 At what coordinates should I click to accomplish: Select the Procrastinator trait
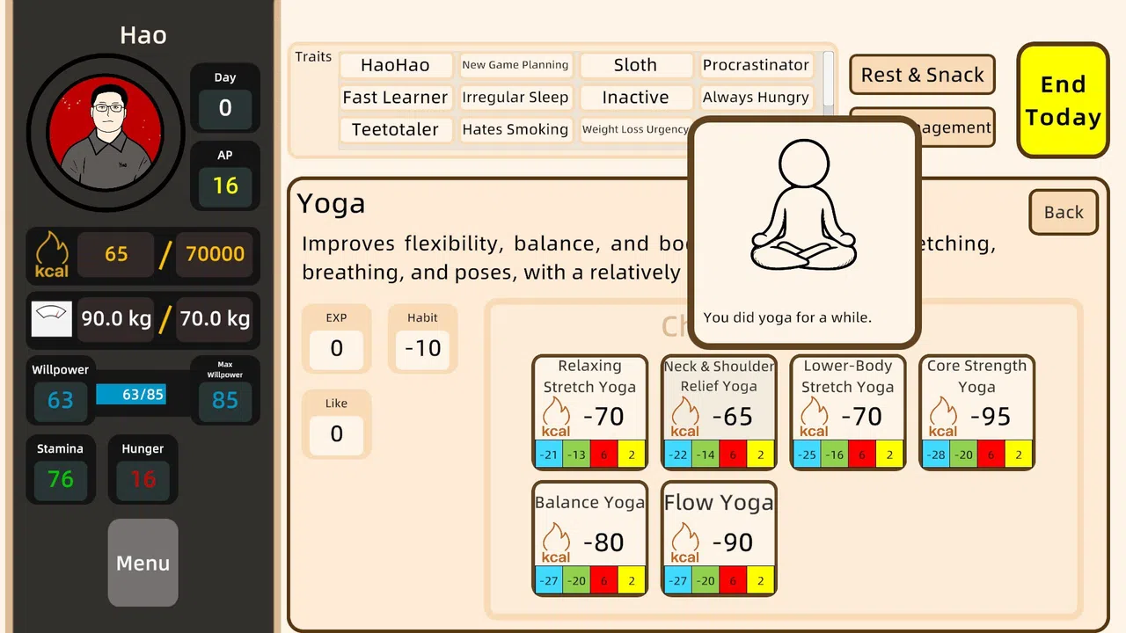click(756, 65)
